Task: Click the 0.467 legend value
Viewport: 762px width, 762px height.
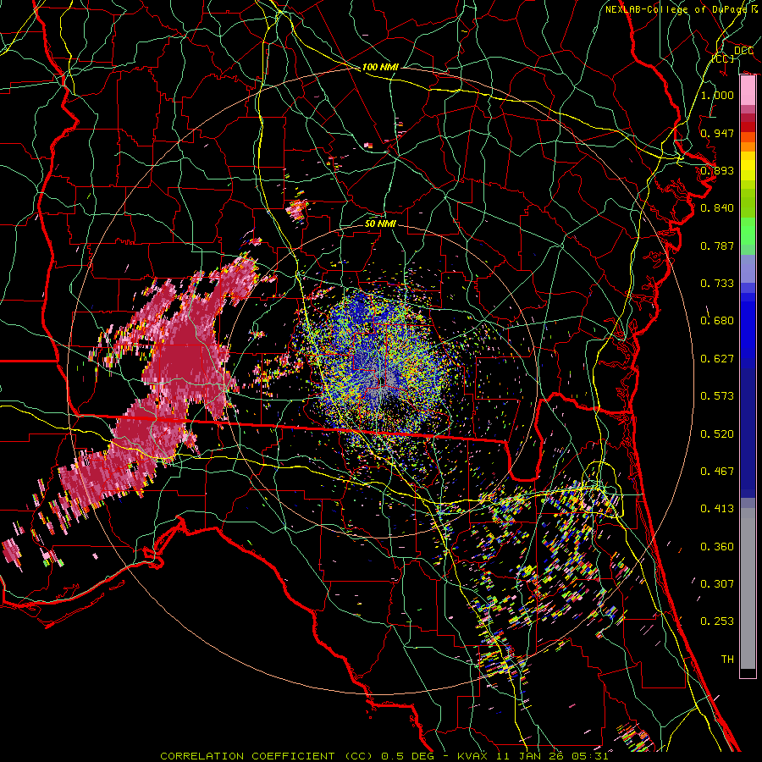Action: click(717, 472)
